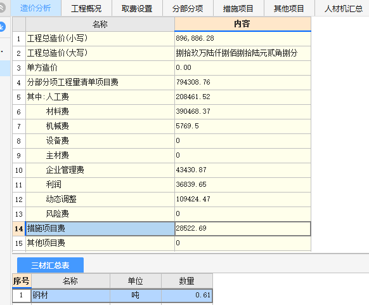
Task: Click row number 14 header
Action: (x=19, y=229)
